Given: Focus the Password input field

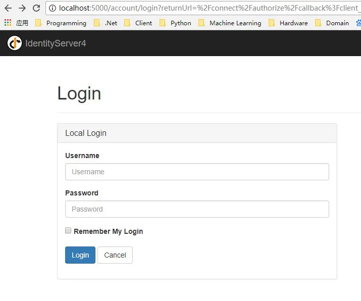Looking at the screenshot, I should tap(197, 209).
